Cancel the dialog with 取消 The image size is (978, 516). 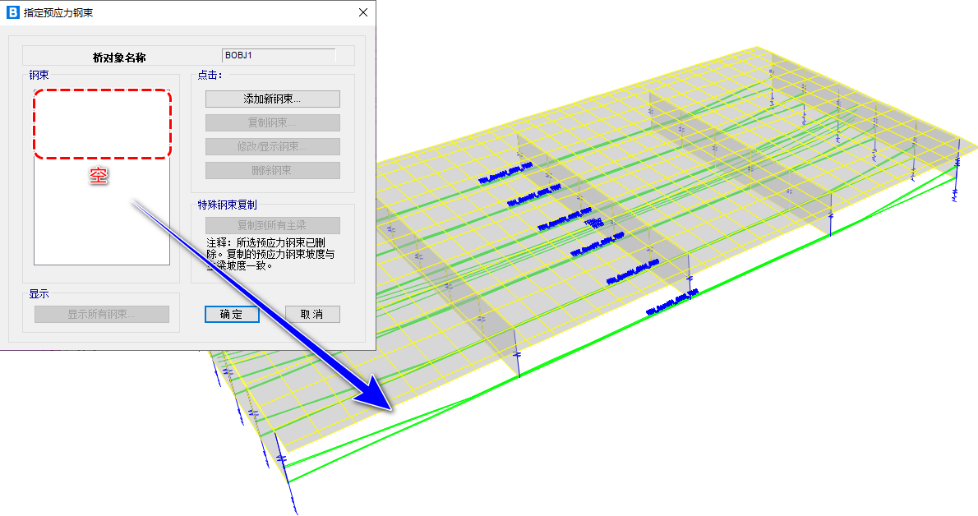point(312,315)
